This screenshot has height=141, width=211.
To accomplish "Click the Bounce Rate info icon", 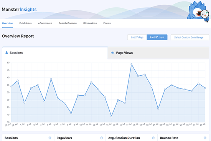I will pos(205,138).
